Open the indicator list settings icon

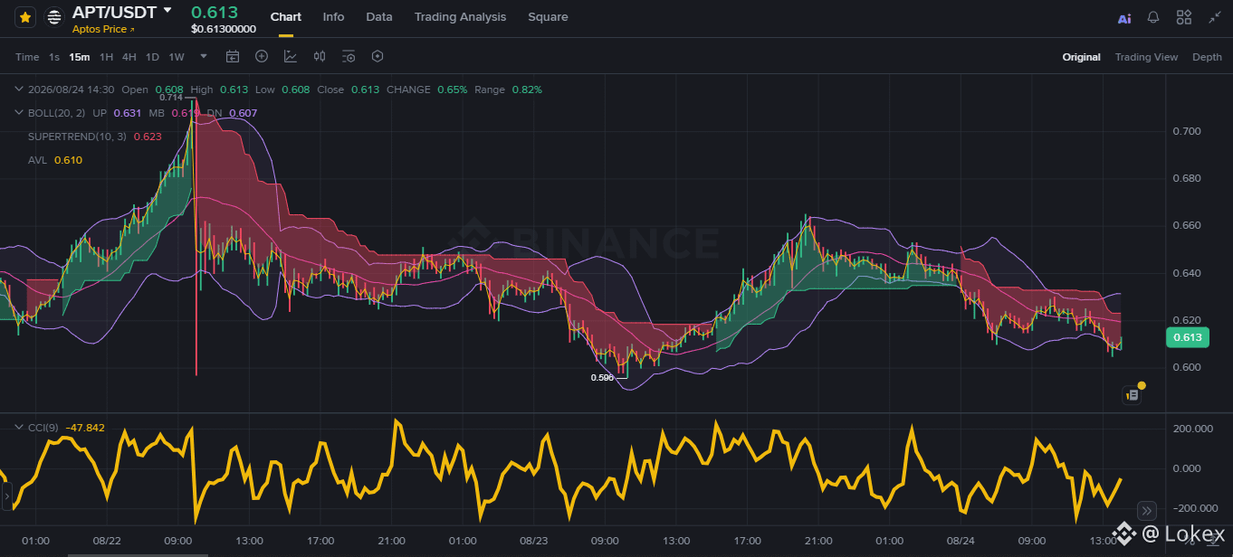pos(349,56)
